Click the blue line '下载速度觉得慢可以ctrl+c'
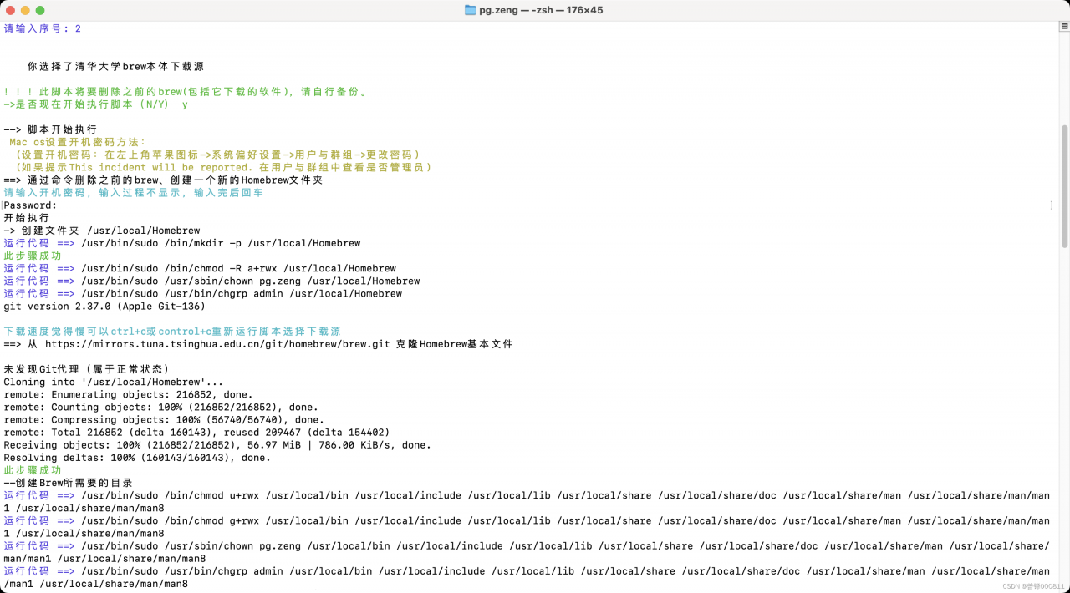The image size is (1070, 593). [172, 332]
